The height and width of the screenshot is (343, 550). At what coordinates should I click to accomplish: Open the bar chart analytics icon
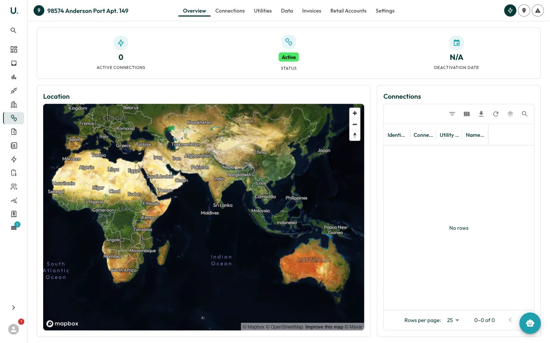[x=14, y=77]
